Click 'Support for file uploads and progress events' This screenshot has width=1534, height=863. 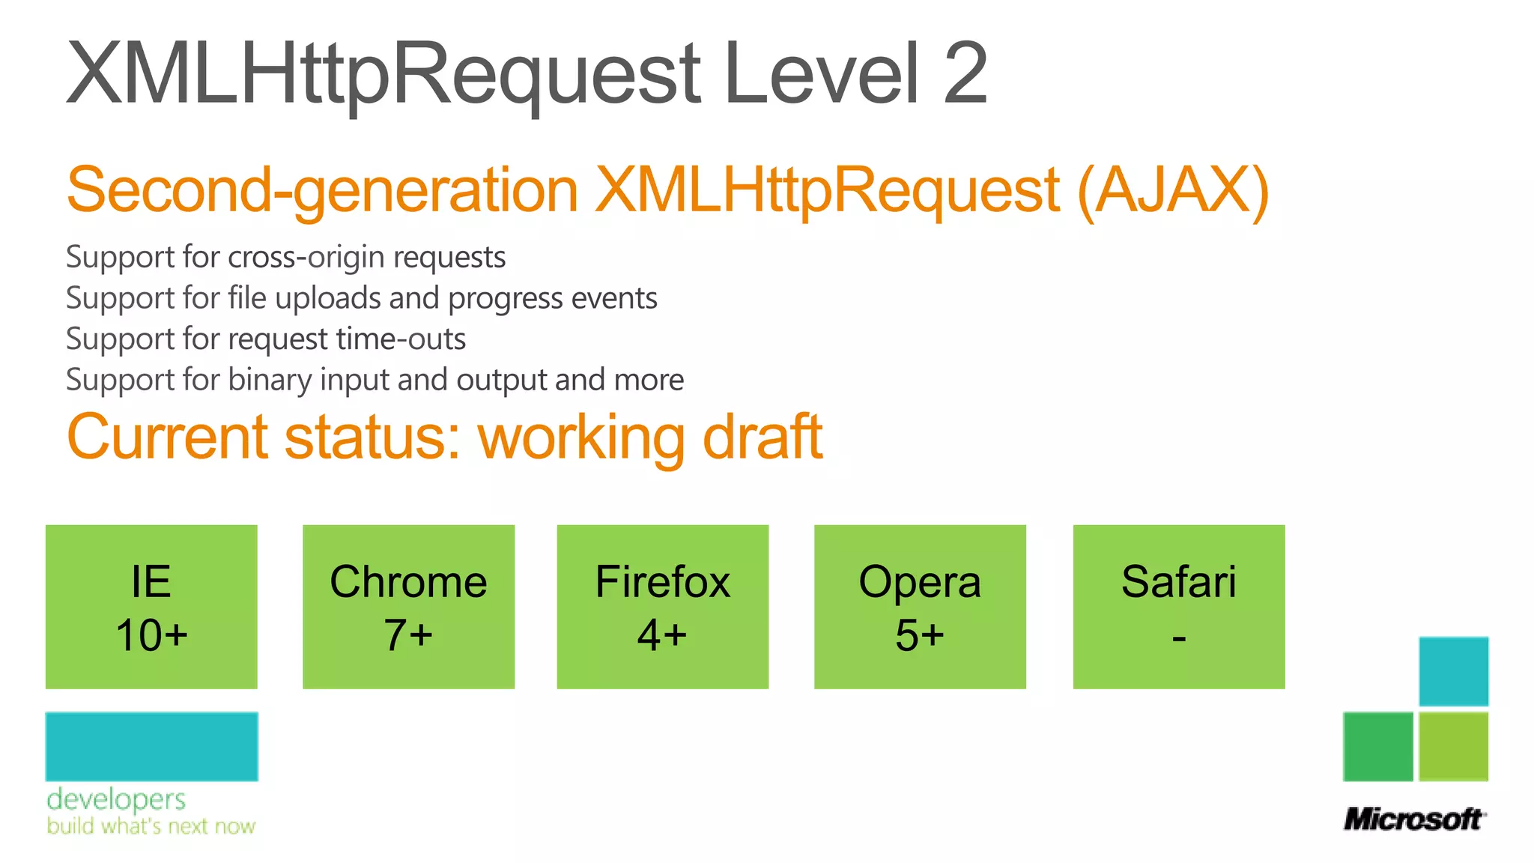[x=361, y=298]
